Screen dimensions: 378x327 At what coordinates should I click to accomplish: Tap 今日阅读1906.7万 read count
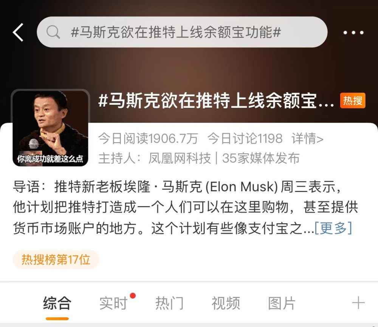pos(148,138)
